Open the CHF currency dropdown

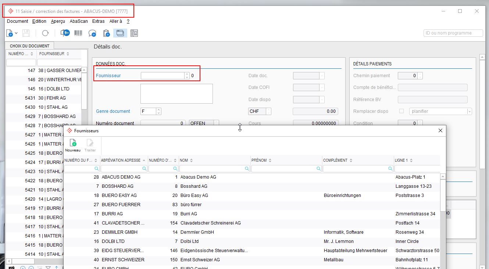pyautogui.click(x=269, y=111)
